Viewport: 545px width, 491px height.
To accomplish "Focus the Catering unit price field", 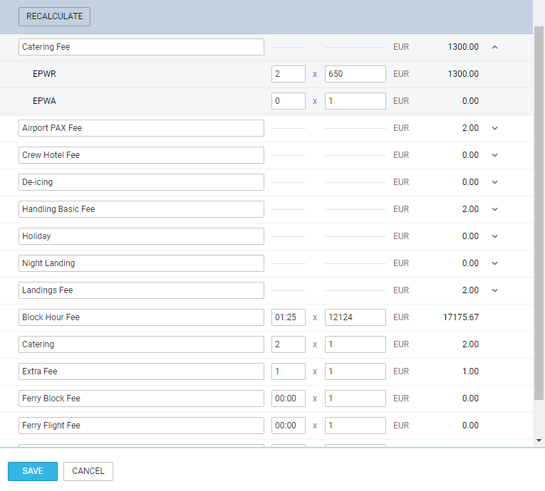I will [355, 345].
